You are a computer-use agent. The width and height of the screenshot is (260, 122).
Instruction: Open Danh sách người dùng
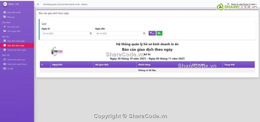pos(17,64)
